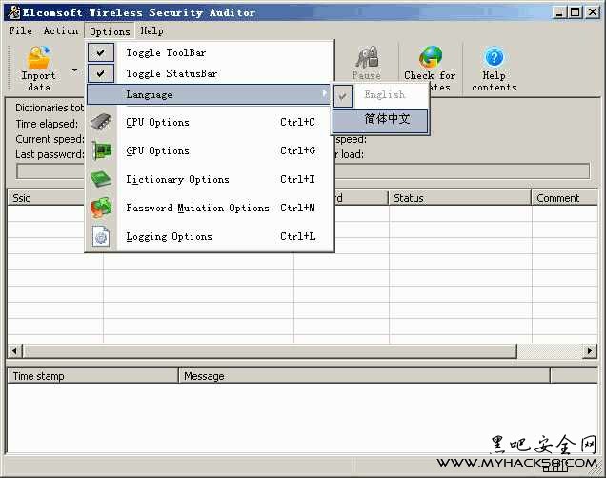
Task: Click the GPU Options card icon
Action: (101, 151)
